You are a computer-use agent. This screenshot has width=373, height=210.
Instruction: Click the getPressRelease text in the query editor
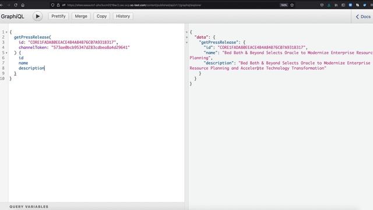click(x=31, y=37)
